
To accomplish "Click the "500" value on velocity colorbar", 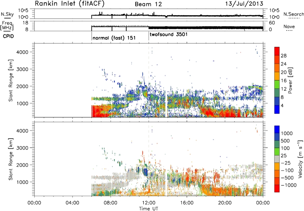I will [x=285, y=141].
